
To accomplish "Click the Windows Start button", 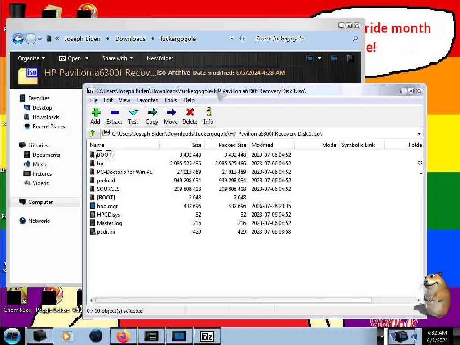I will (11, 336).
